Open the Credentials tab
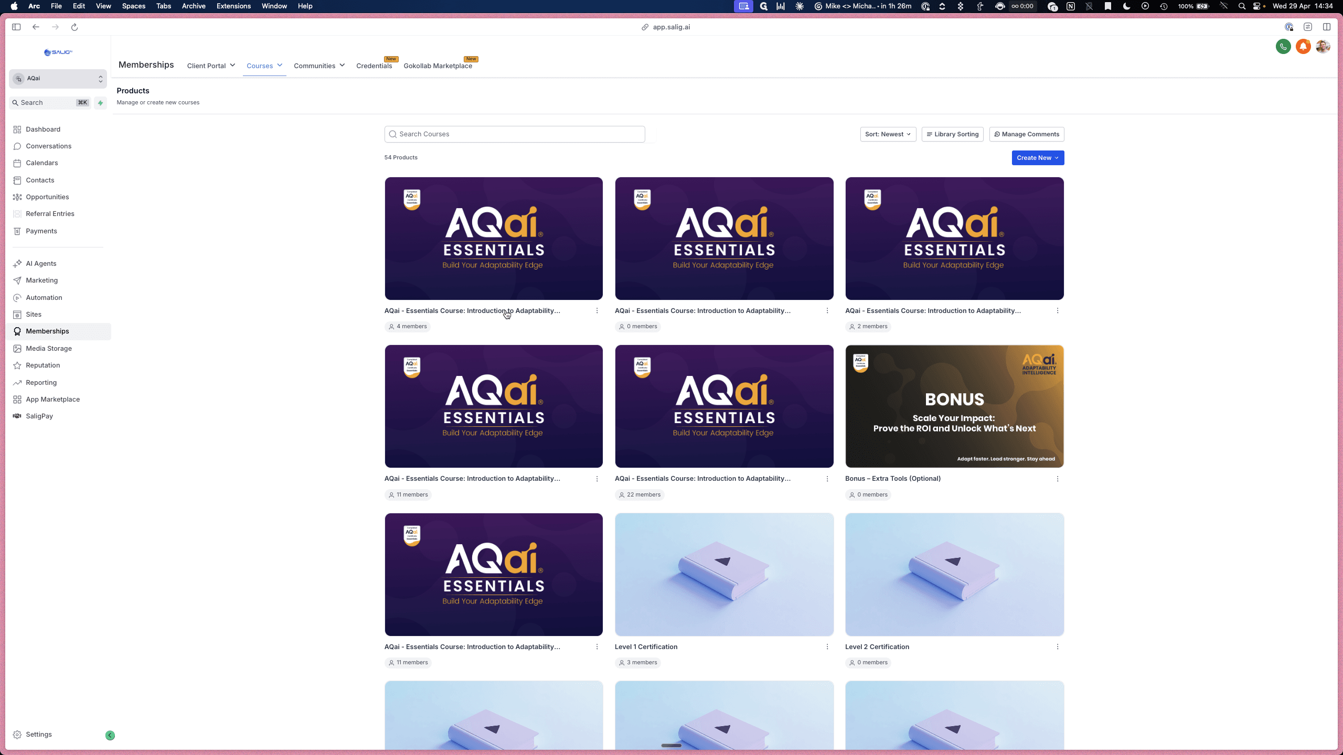This screenshot has height=755, width=1343. 374,66
